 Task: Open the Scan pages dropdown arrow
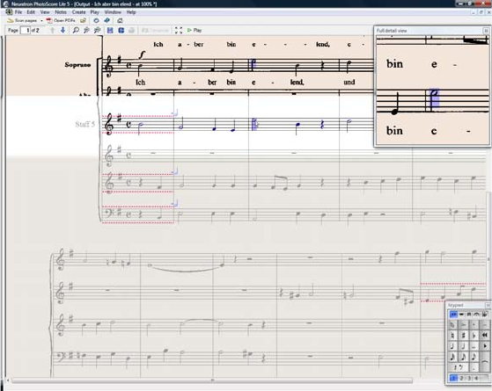[x=41, y=21]
